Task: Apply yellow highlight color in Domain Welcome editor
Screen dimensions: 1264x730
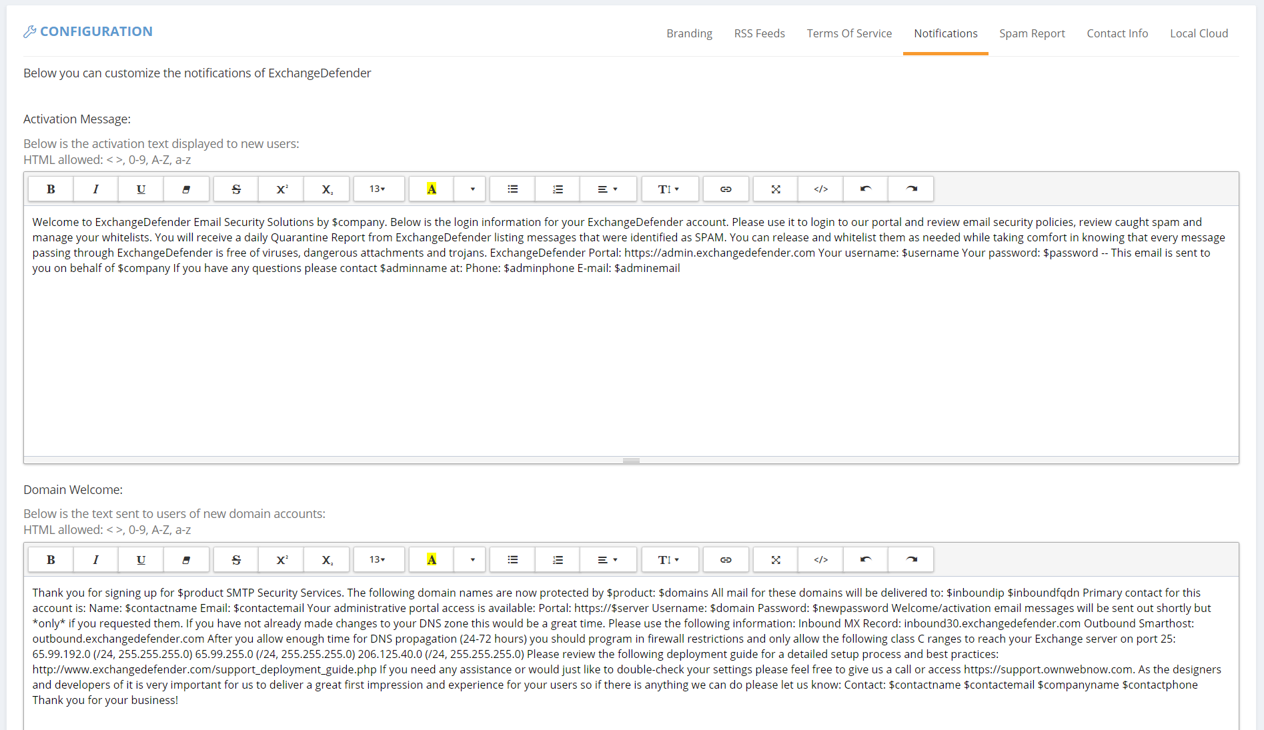Action: pos(432,560)
